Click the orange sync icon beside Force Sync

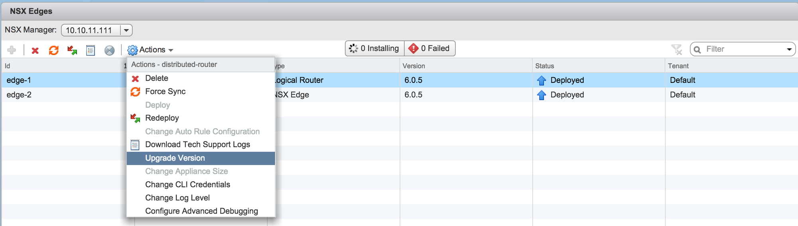coord(135,92)
